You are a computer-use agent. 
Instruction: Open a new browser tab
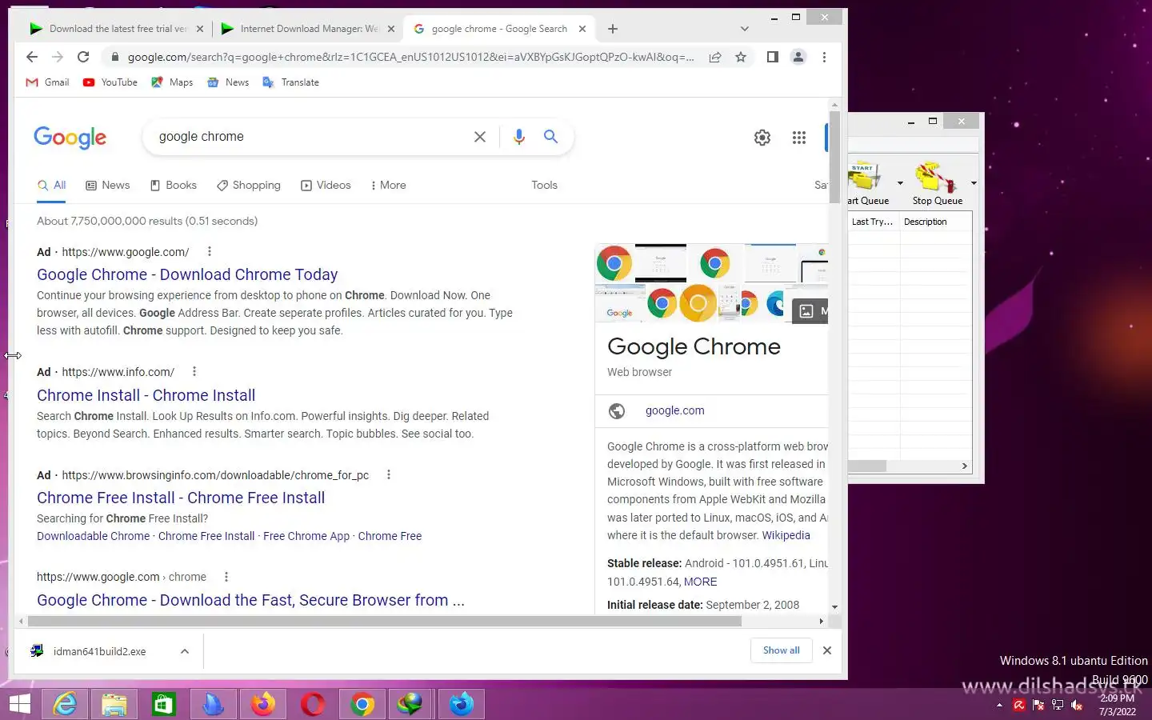(x=613, y=29)
